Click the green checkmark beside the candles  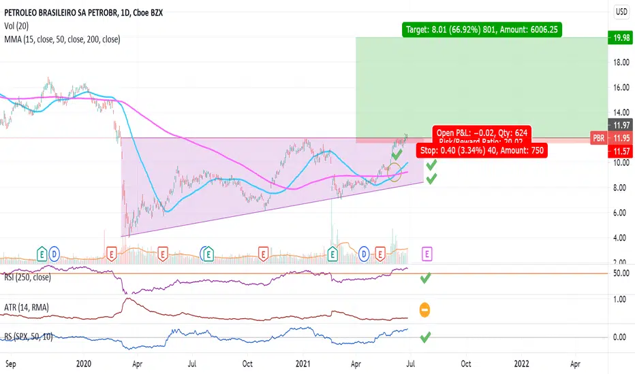pyautogui.click(x=397, y=154)
